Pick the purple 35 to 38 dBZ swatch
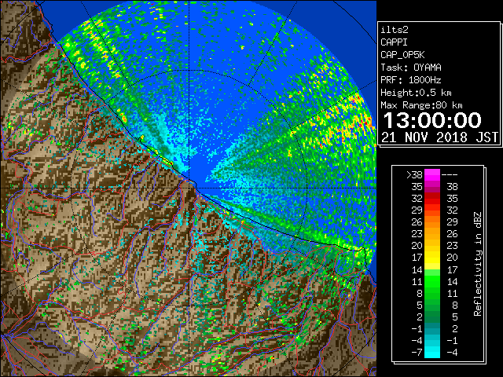503x377 pixels. point(432,187)
